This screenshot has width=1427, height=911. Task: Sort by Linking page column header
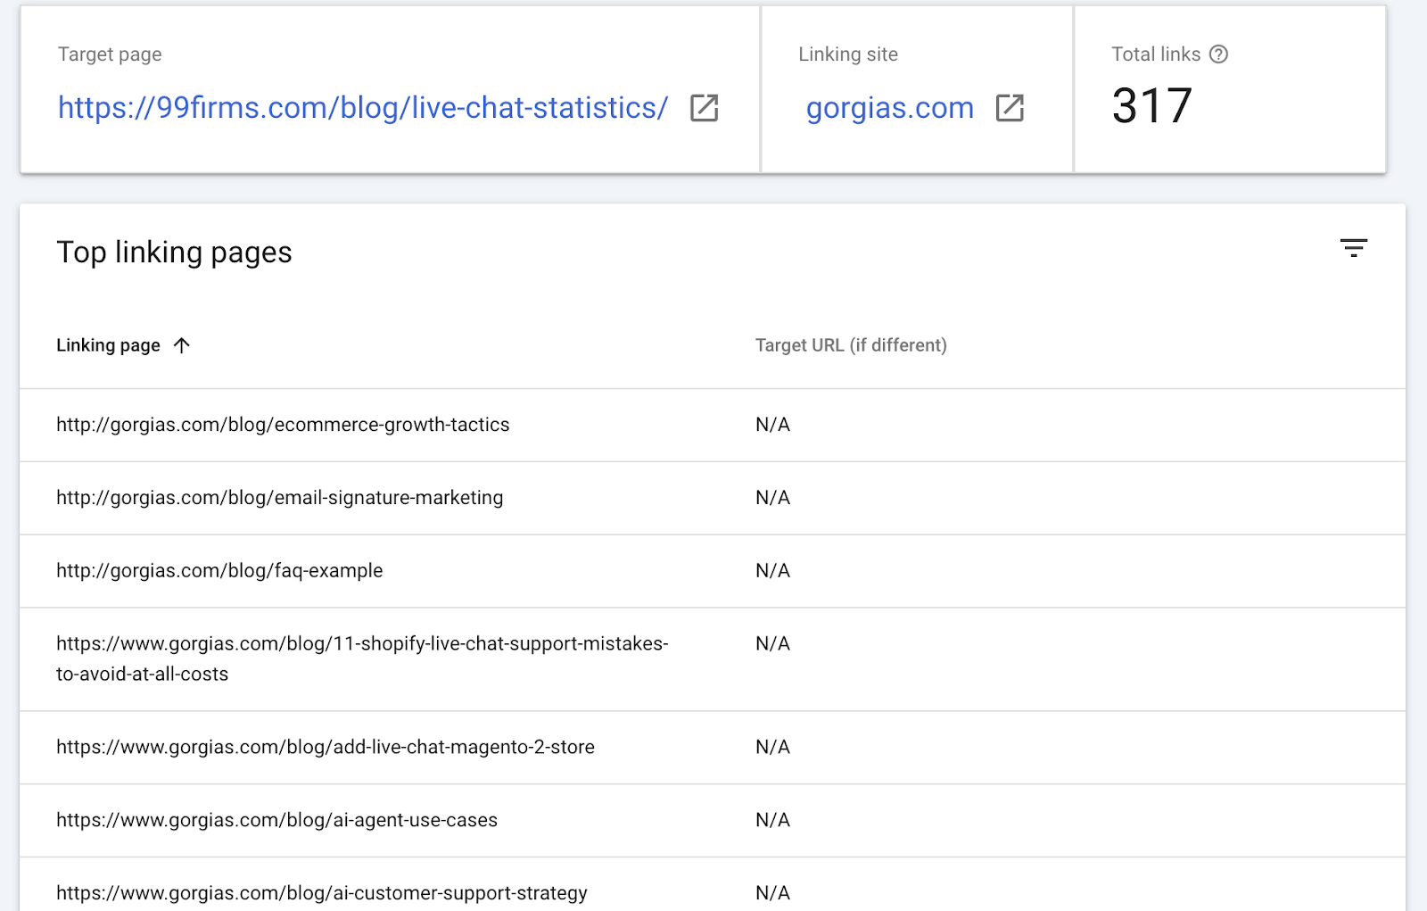(x=108, y=345)
